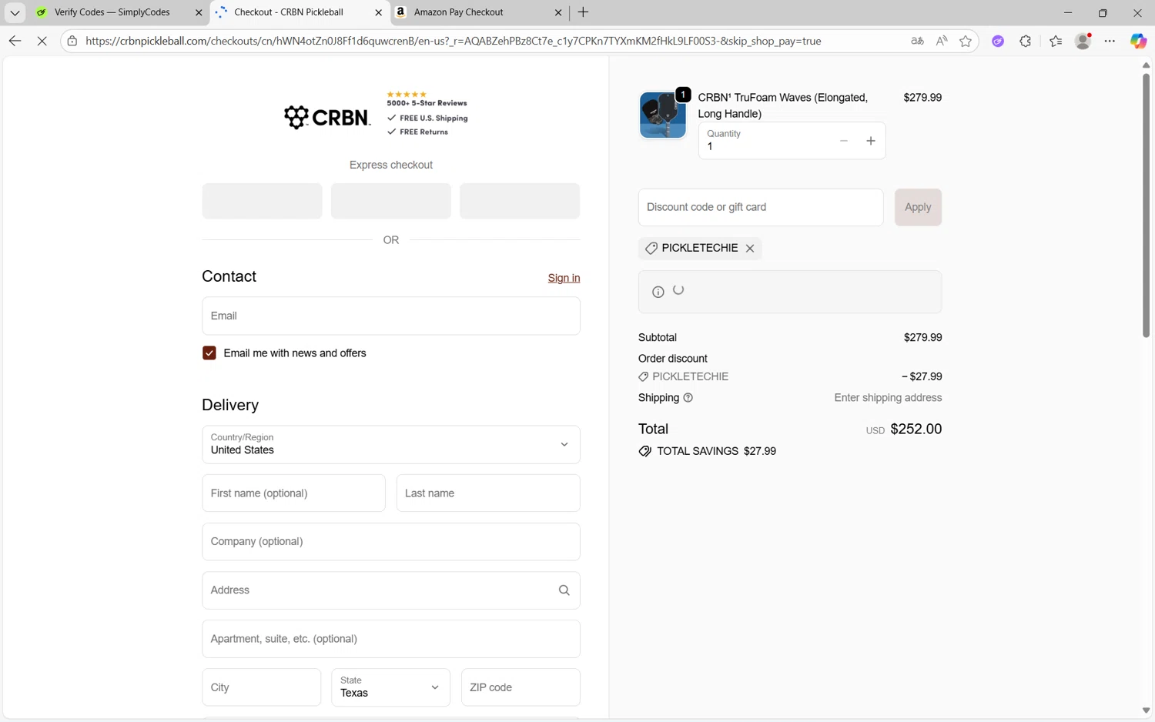Focus the Company (optional) field
1155x722 pixels.
click(x=390, y=542)
